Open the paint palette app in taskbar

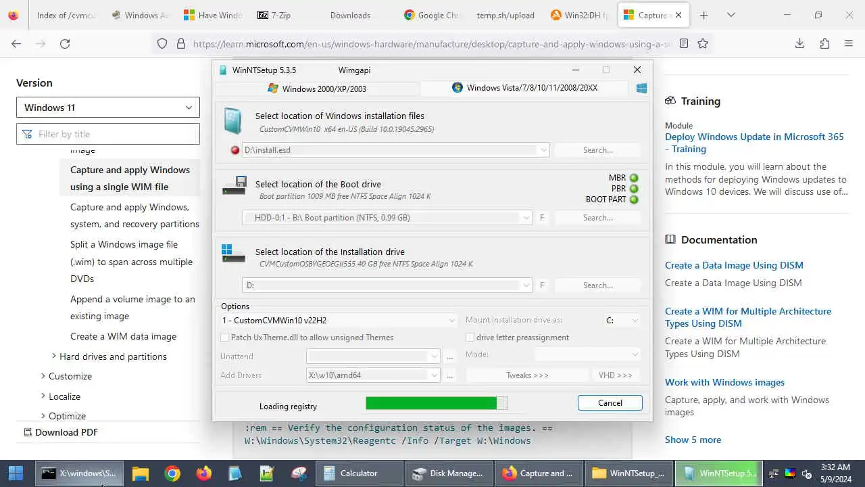point(299,473)
